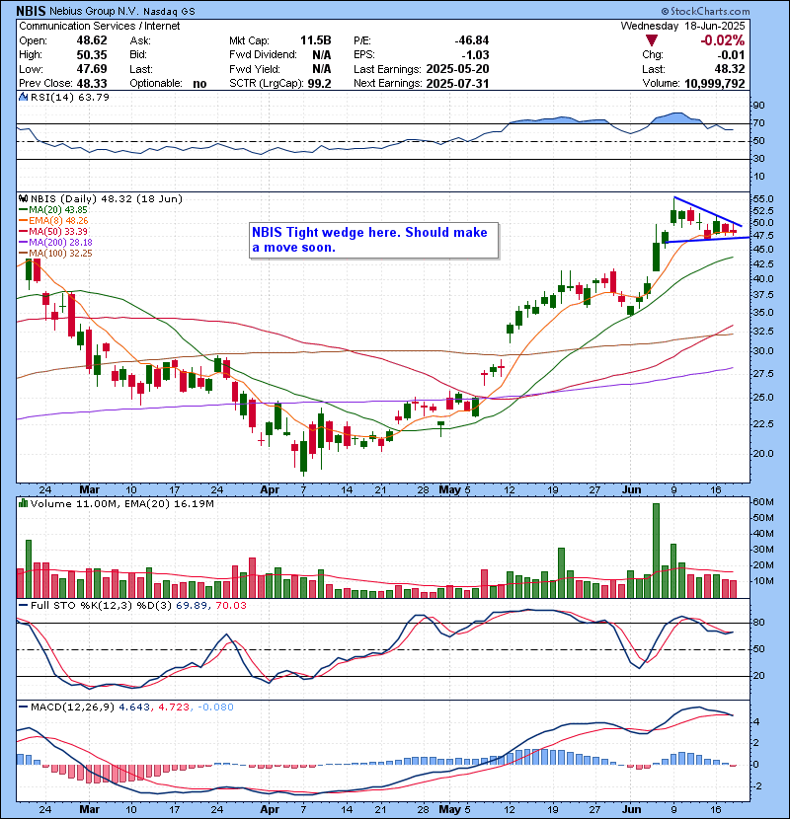This screenshot has width=790, height=819.
Task: Click the EMA(8) 48.26 legend entry
Action: coord(54,220)
